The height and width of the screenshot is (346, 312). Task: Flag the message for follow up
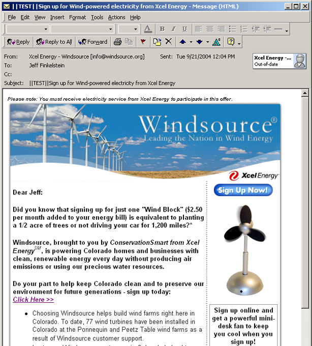[143, 42]
